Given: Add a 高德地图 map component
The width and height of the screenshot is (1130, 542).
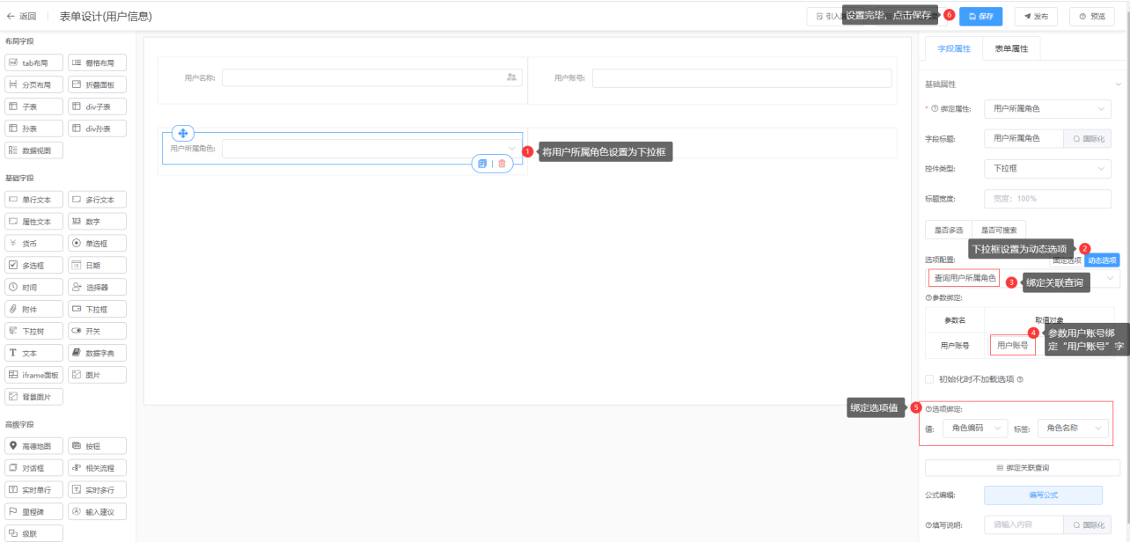Looking at the screenshot, I should click(x=33, y=446).
